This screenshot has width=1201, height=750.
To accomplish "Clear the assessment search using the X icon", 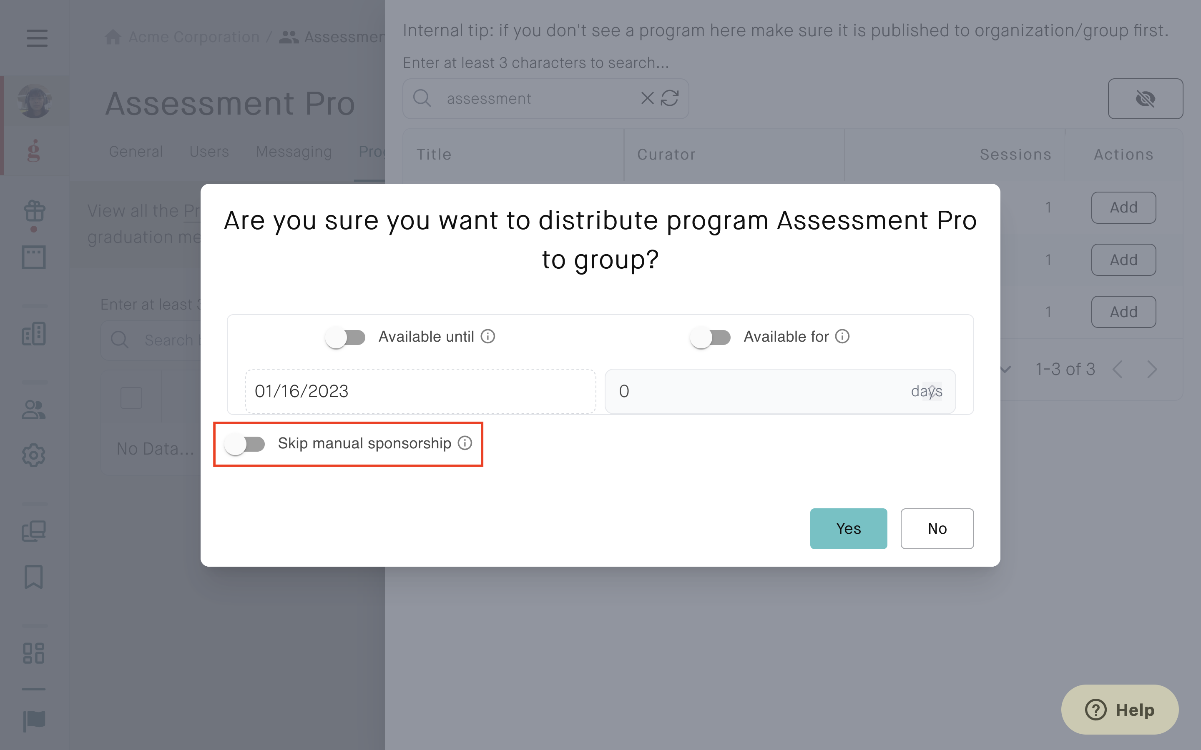I will click(x=647, y=98).
